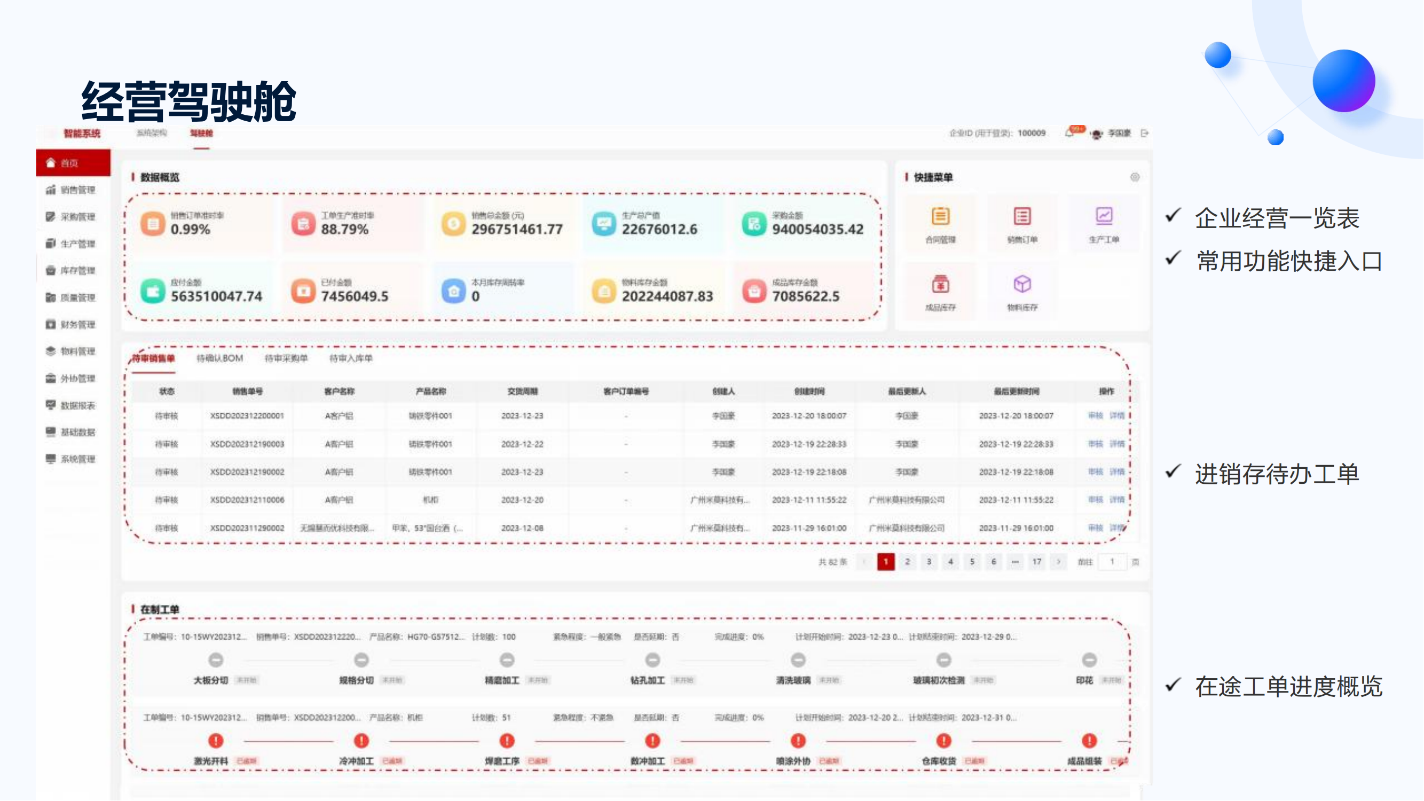The width and height of the screenshot is (1424, 801).
Task: Click the next page arrow
Action: tap(1058, 562)
